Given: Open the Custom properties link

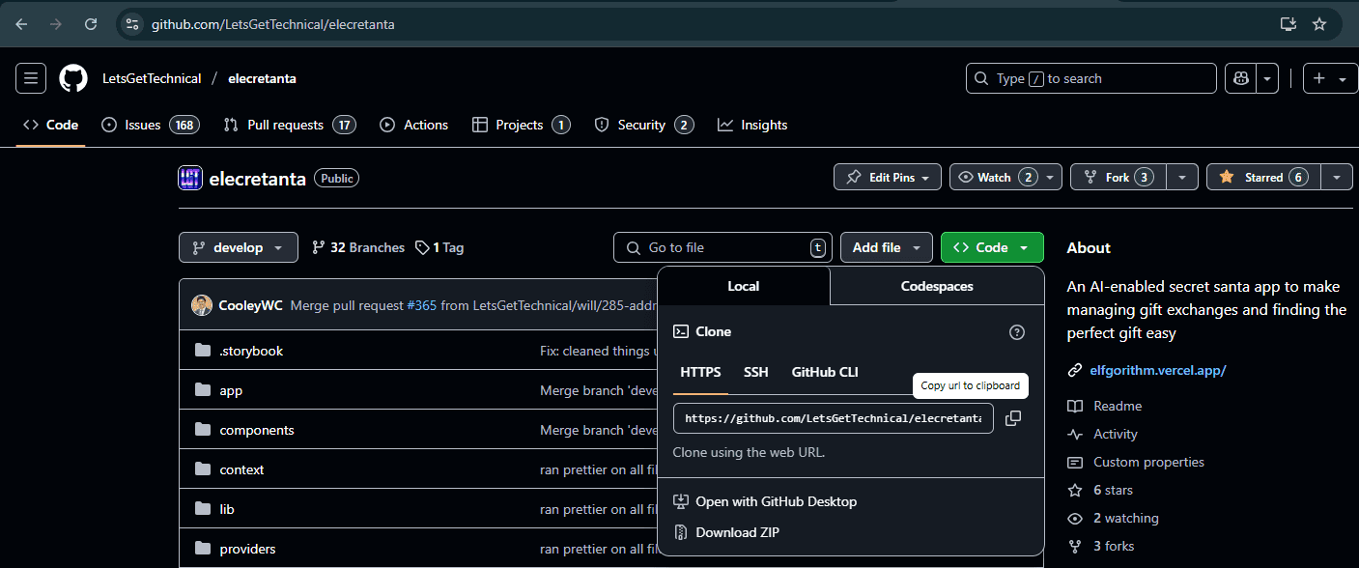Looking at the screenshot, I should (x=1148, y=462).
